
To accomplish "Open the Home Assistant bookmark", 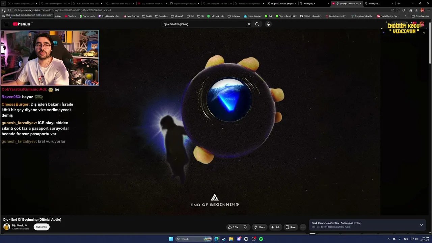I will [x=253, y=16].
